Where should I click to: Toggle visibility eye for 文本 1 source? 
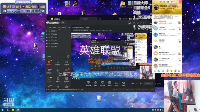click(x=47, y=40)
